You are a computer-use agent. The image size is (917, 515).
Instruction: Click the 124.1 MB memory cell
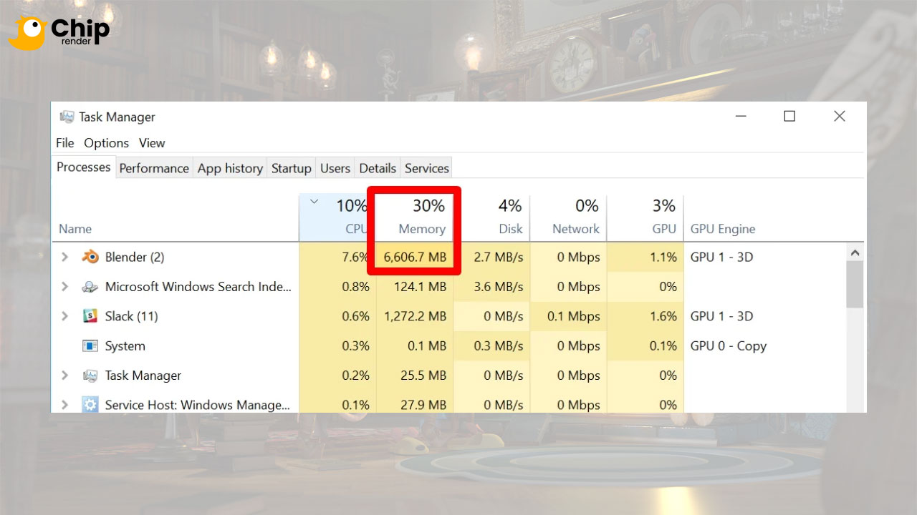click(x=420, y=287)
